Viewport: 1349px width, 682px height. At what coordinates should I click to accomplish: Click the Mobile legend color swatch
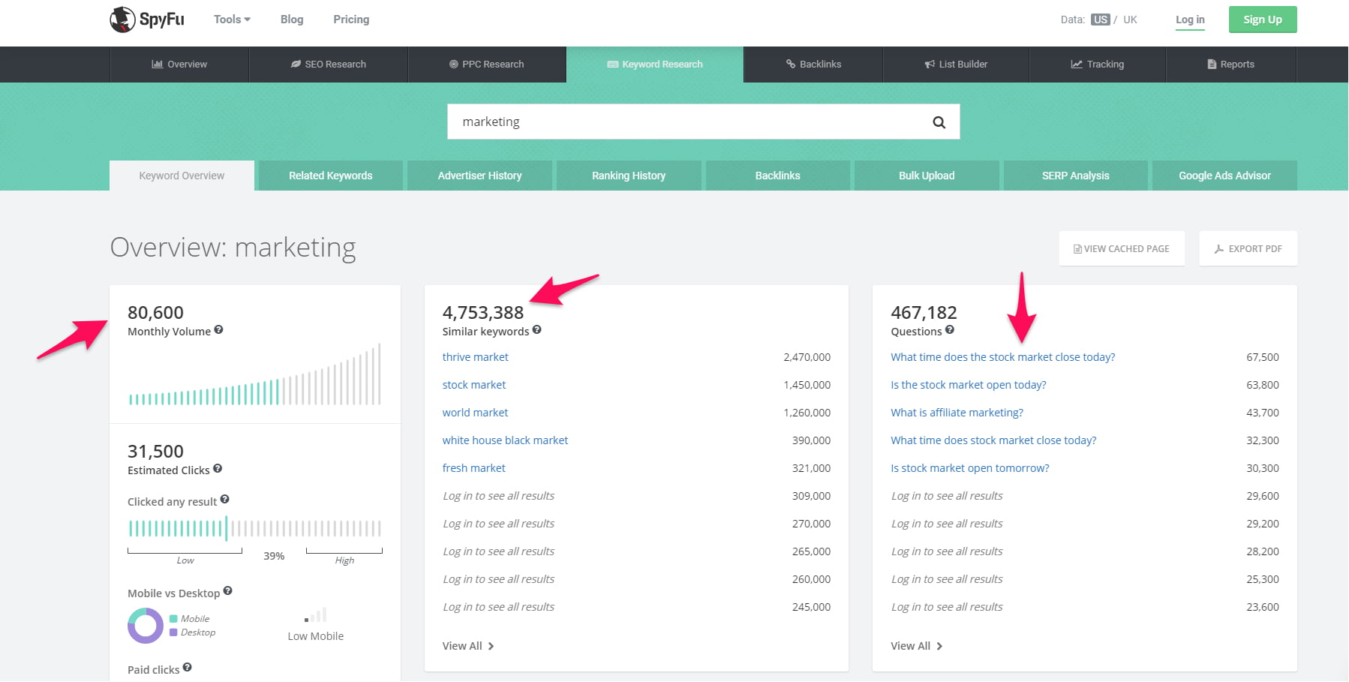pyautogui.click(x=173, y=619)
